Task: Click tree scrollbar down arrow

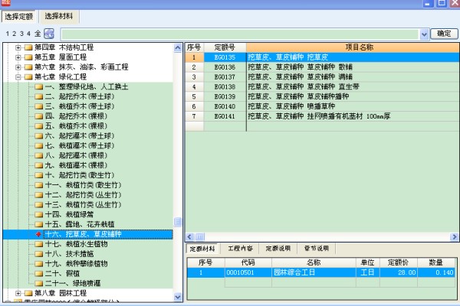Action: 178,297
